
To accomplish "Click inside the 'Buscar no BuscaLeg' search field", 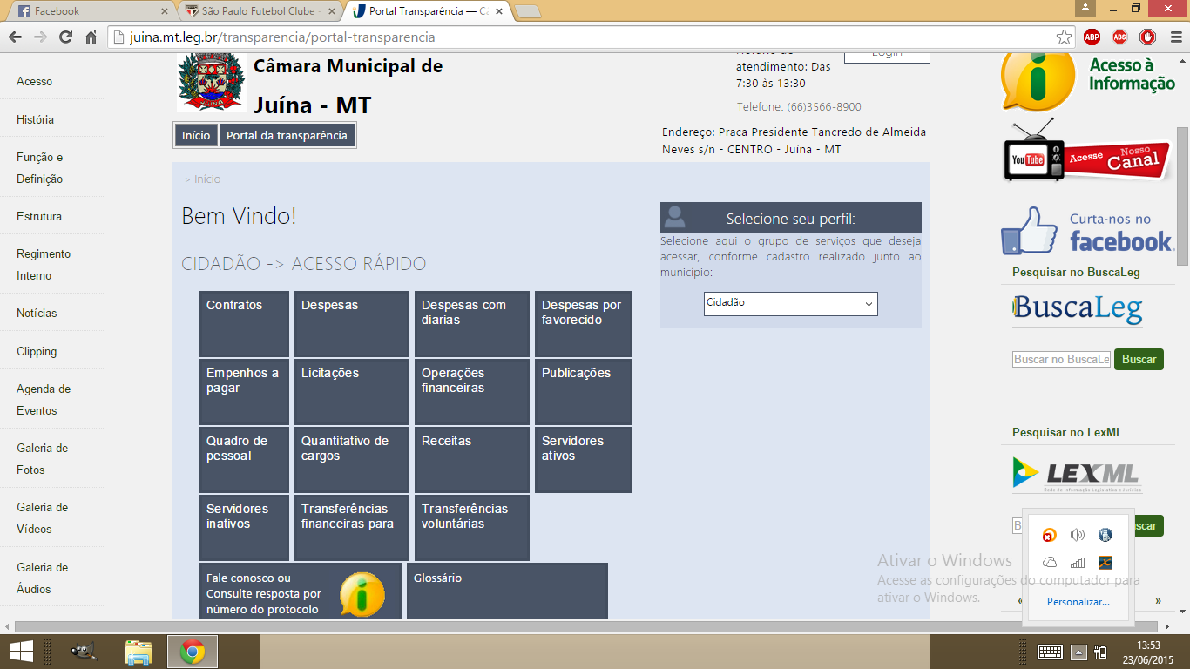I will (1059, 359).
